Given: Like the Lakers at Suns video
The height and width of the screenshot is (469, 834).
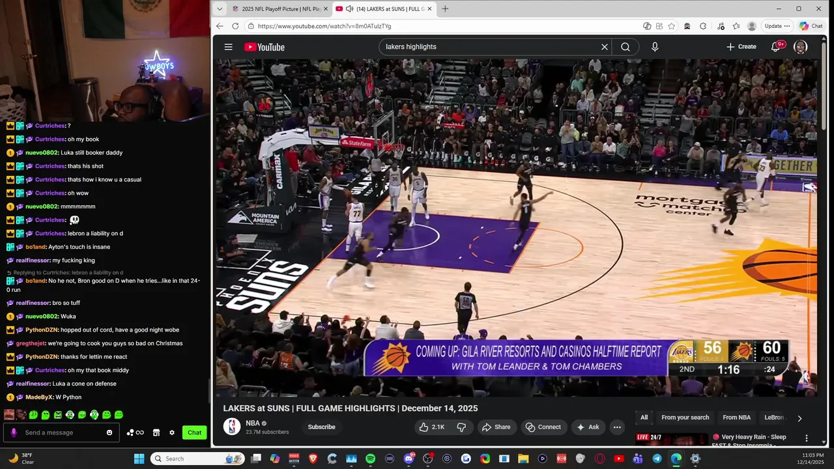Looking at the screenshot, I should pyautogui.click(x=431, y=427).
